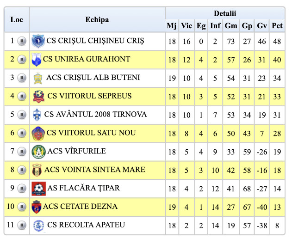Click the CS Avântul 2008 Tirnova crest
Image resolution: width=292 pixels, height=244 pixels.
(37, 115)
